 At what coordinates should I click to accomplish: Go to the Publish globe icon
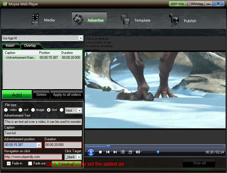pyautogui.click(x=174, y=19)
